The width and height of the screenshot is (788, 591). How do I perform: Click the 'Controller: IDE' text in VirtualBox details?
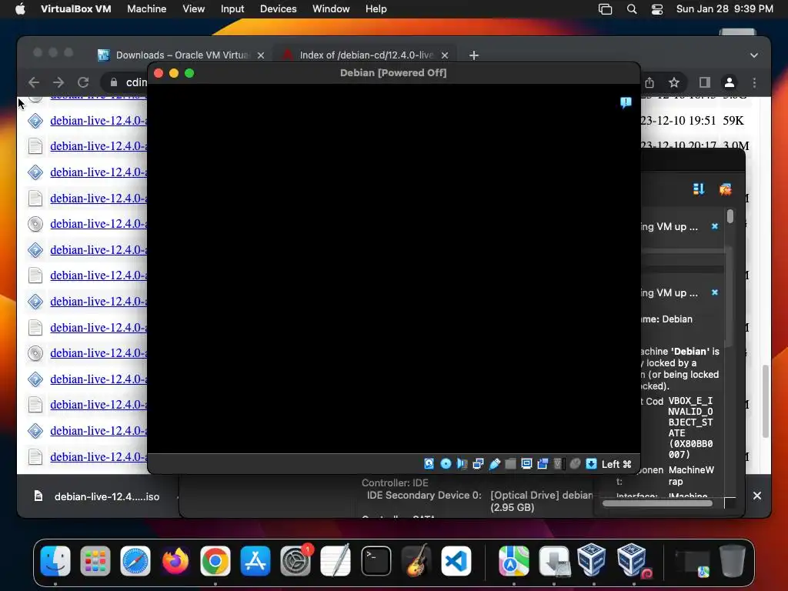(395, 483)
